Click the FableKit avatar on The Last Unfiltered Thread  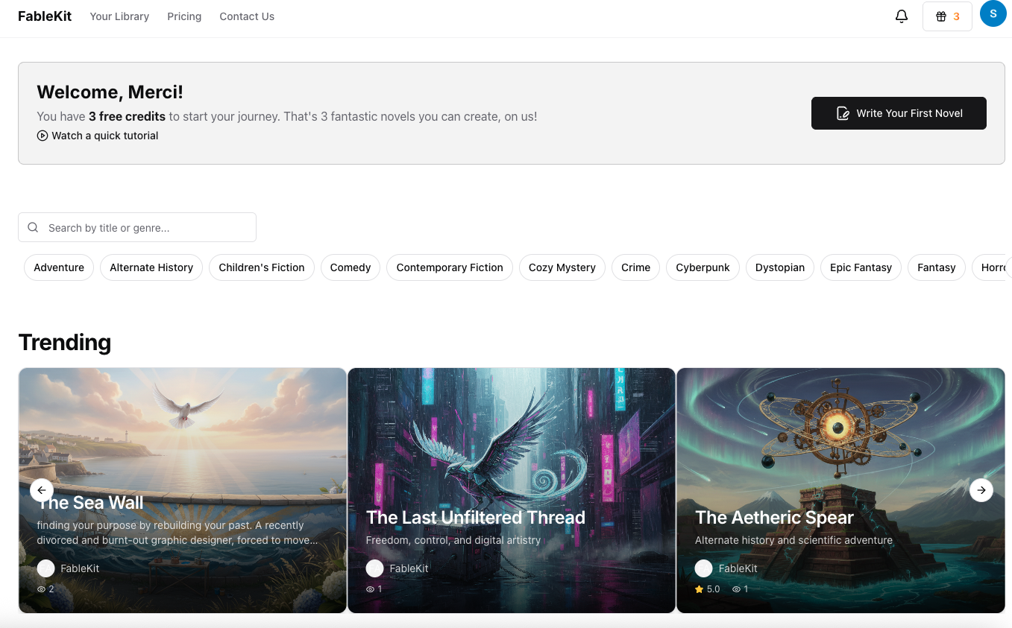click(x=374, y=568)
